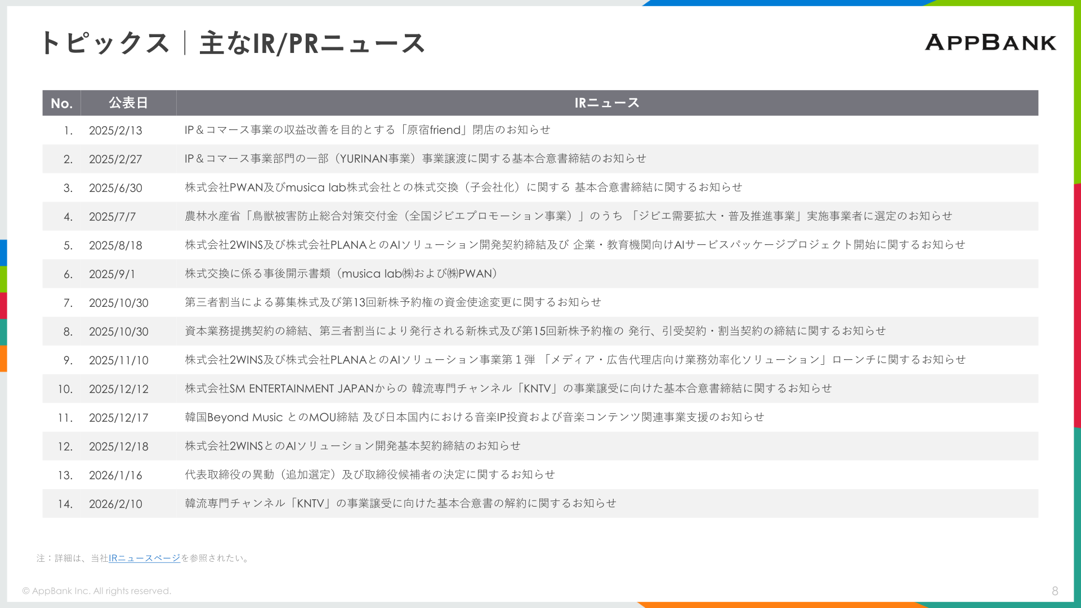Select the KNTV 基本合意書の解約 news text
1081x608 pixels.
[x=401, y=503]
